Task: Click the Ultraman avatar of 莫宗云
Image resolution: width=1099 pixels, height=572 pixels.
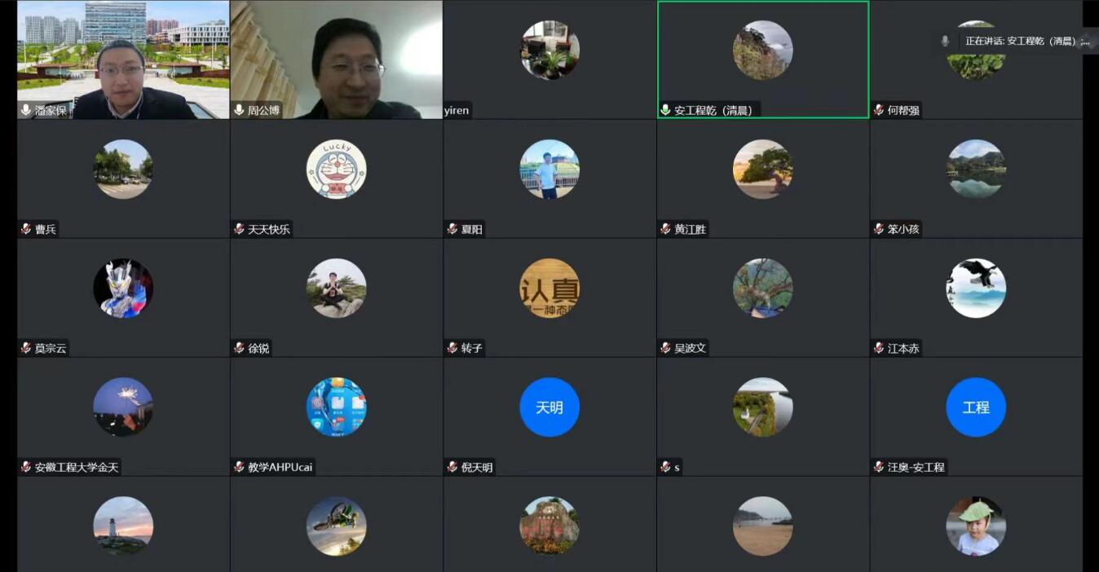Action: point(123,288)
